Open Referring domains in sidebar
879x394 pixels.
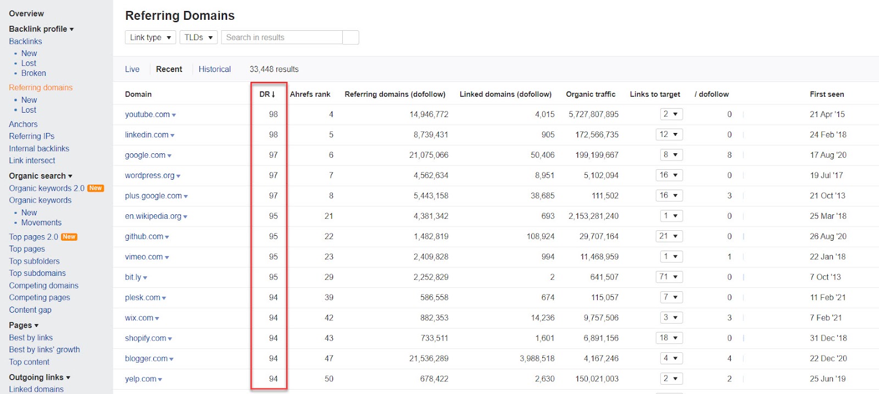tap(41, 87)
